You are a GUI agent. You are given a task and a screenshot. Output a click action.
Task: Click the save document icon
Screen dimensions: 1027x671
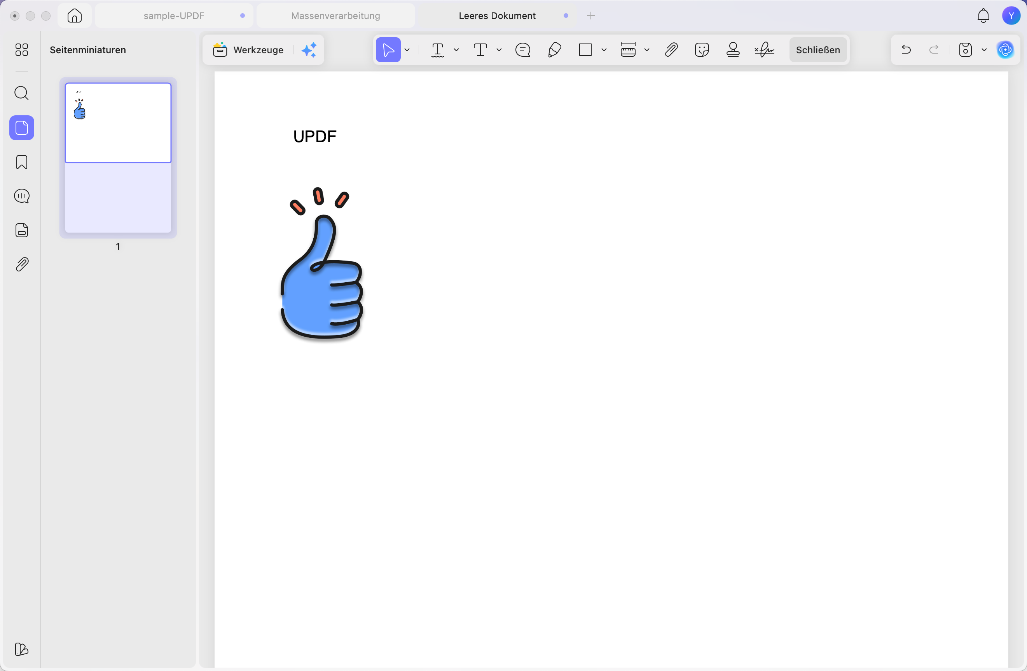point(965,50)
